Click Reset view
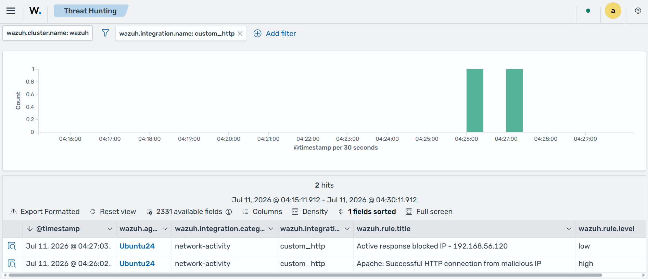Viewport: 648px width, 279px height. pos(113,212)
